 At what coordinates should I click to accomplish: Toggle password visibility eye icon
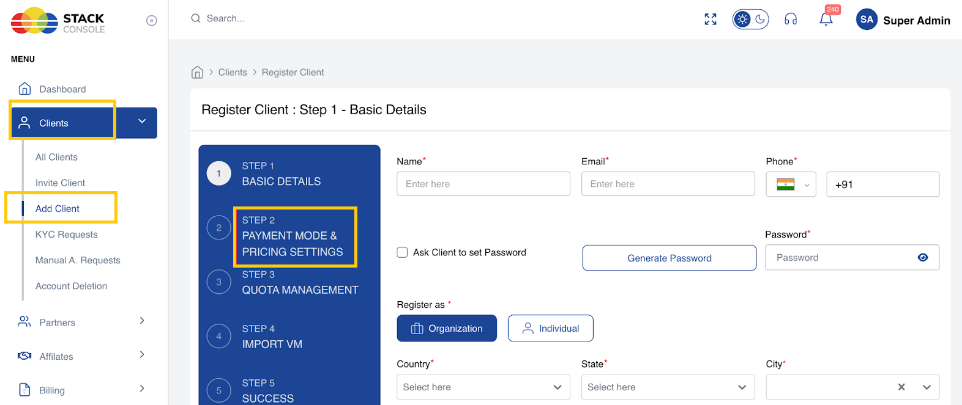pos(923,258)
